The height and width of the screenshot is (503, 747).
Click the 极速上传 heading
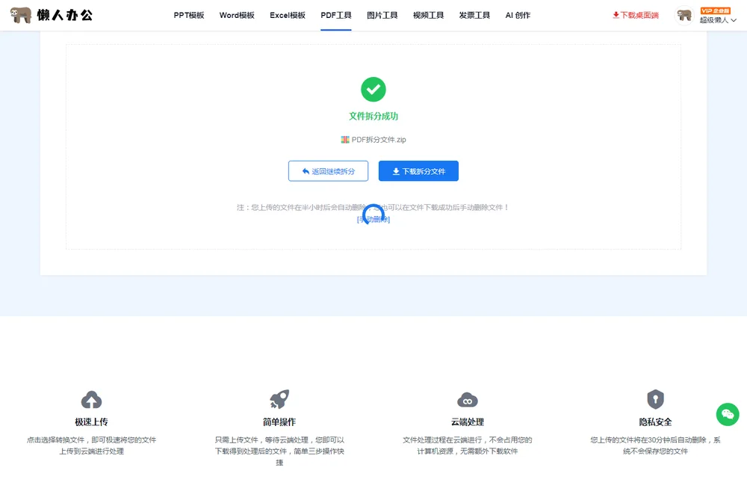point(91,422)
